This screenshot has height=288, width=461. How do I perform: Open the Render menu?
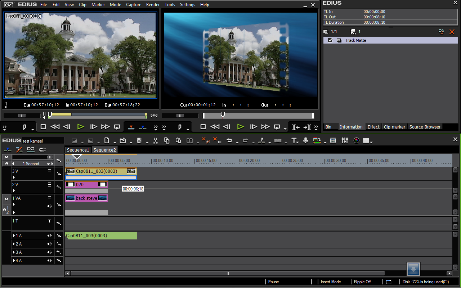point(153,5)
